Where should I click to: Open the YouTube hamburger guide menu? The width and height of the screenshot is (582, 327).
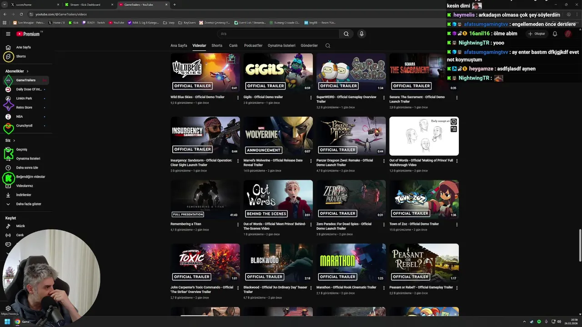(8, 34)
